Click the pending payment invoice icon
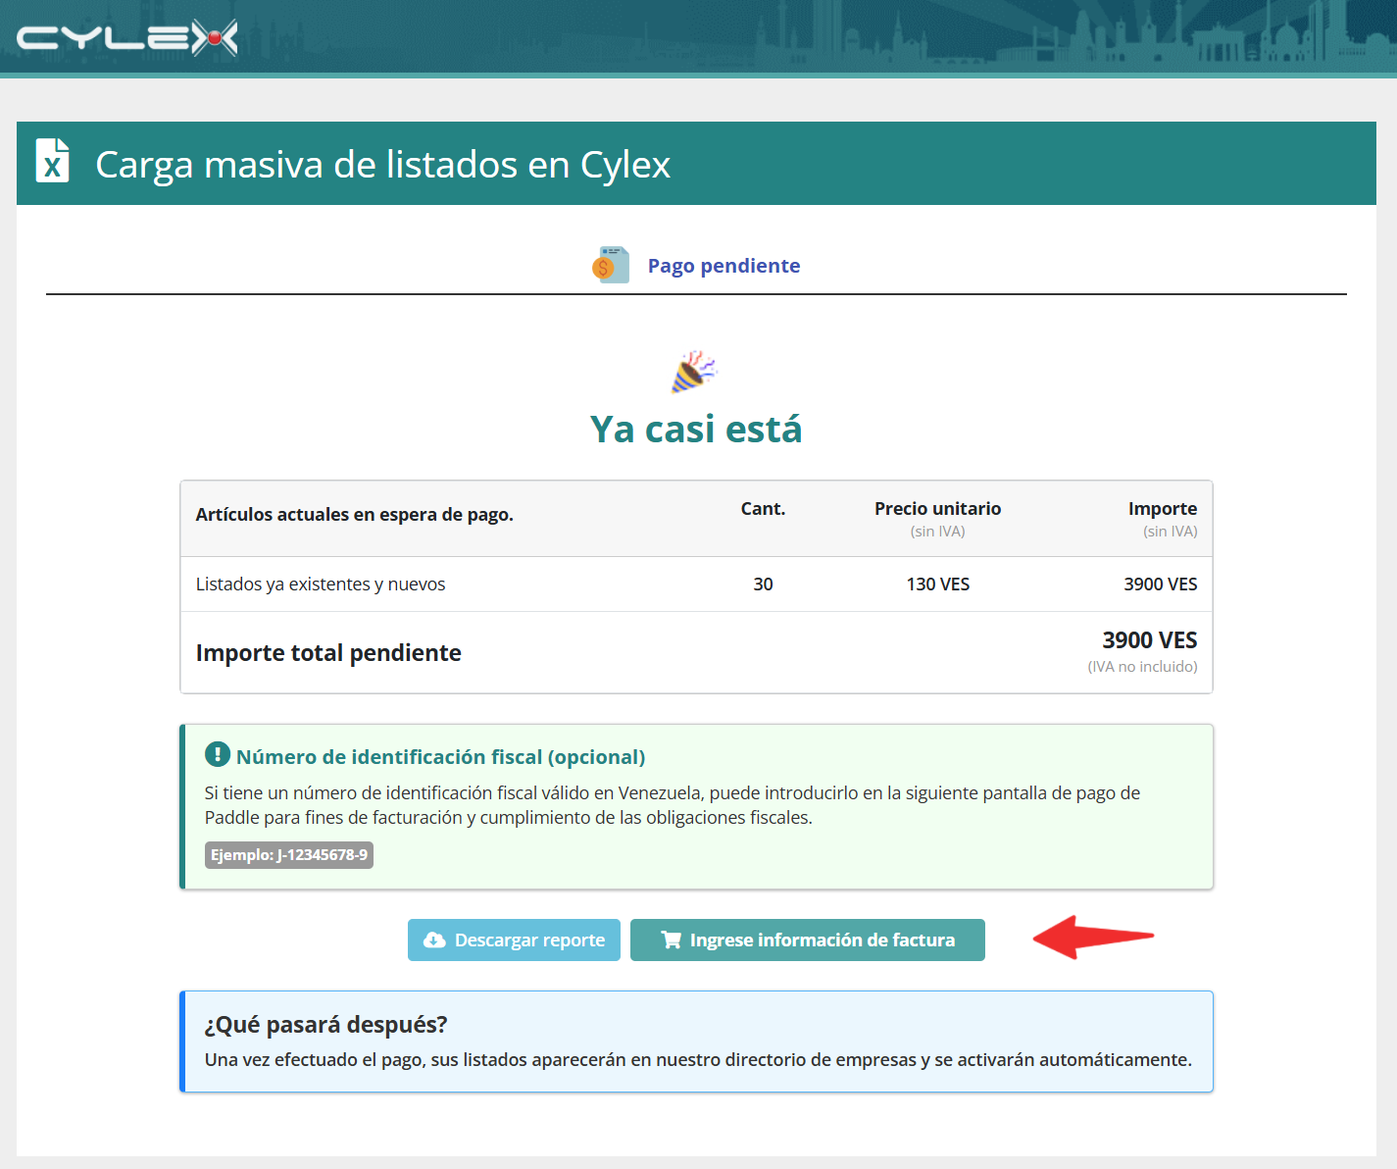 point(611,265)
